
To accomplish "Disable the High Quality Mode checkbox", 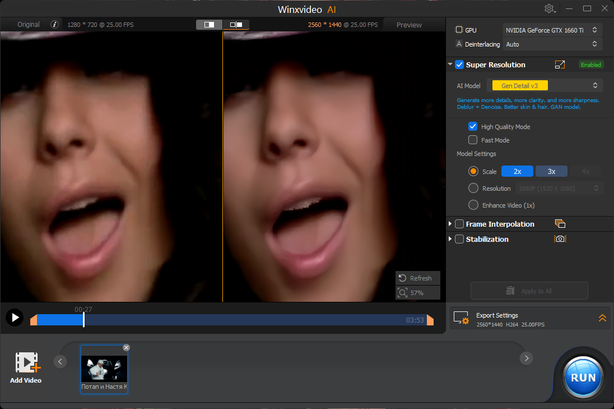I will (x=473, y=127).
